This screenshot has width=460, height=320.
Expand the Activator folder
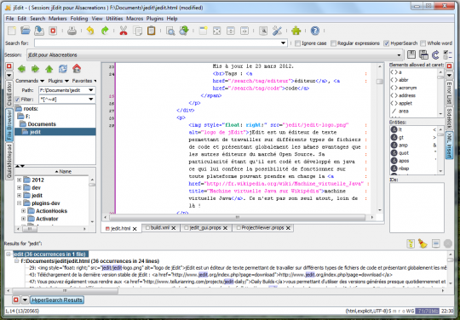point(24,219)
